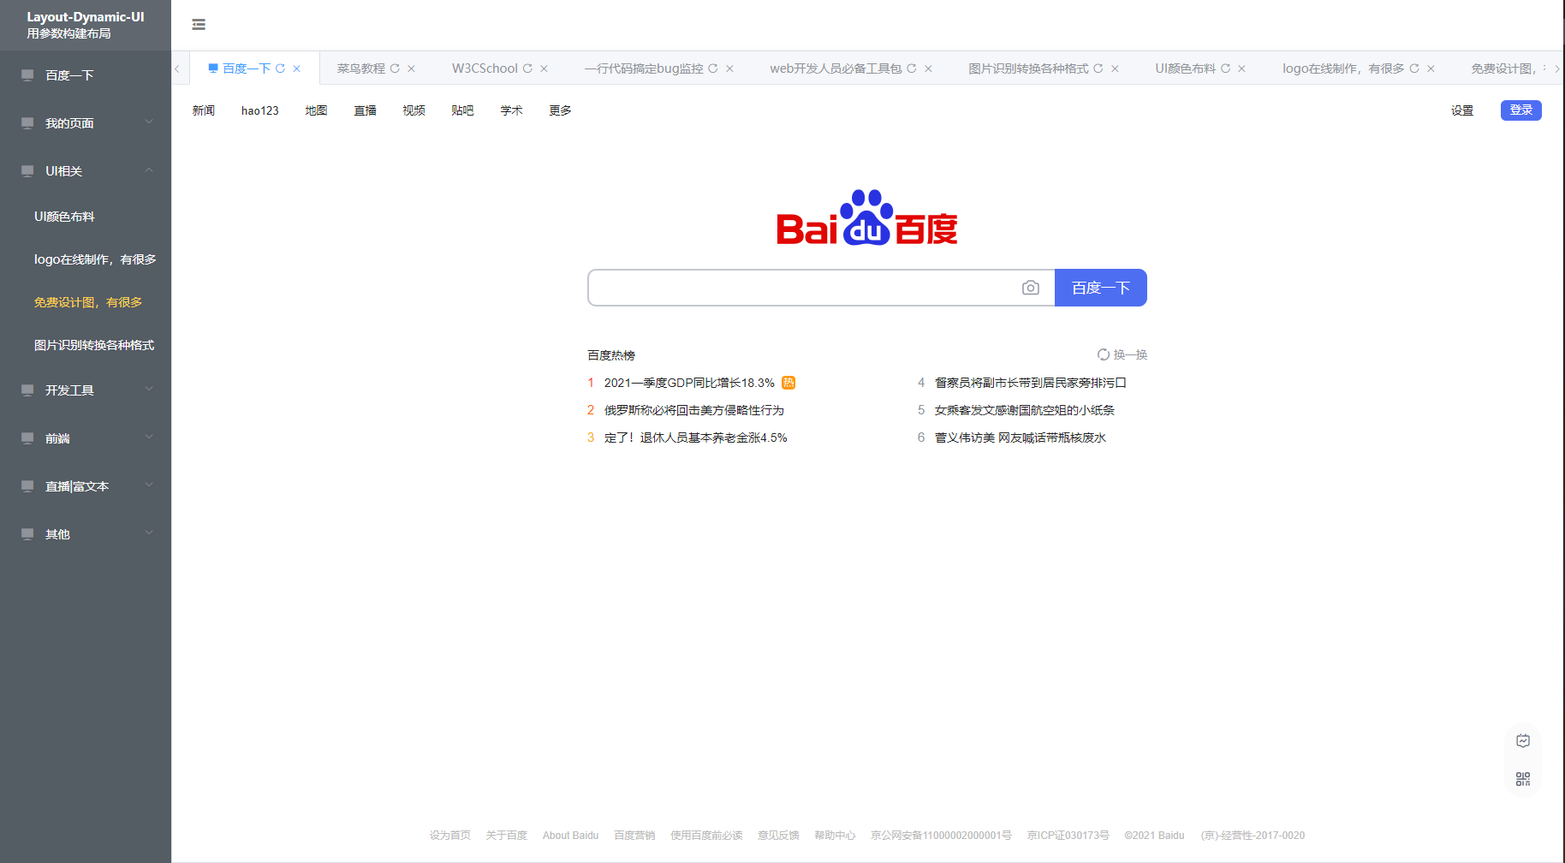This screenshot has height=863, width=1565.
Task: Open 百度一下 in the sidebar
Action: point(86,75)
